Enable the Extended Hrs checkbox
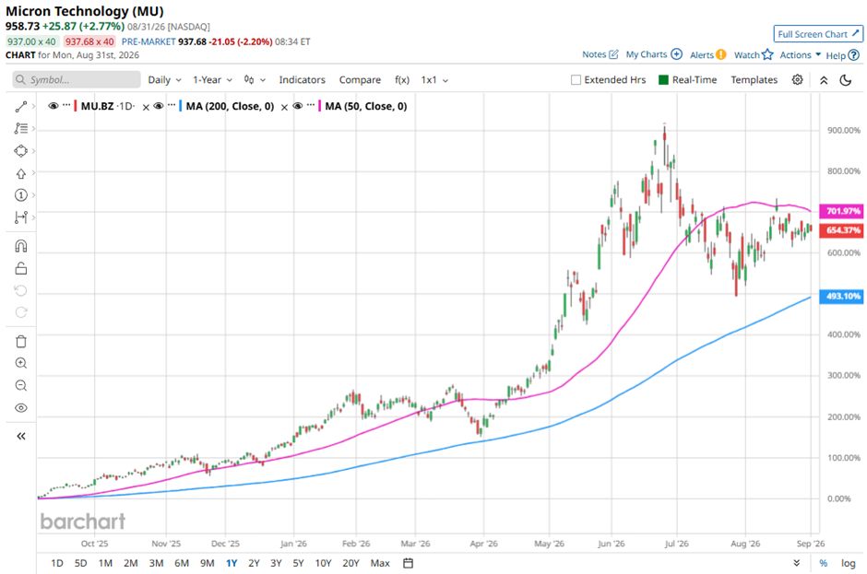 click(576, 79)
